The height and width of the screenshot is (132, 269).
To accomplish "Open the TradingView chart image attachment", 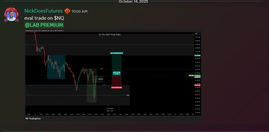I will tap(113, 75).
